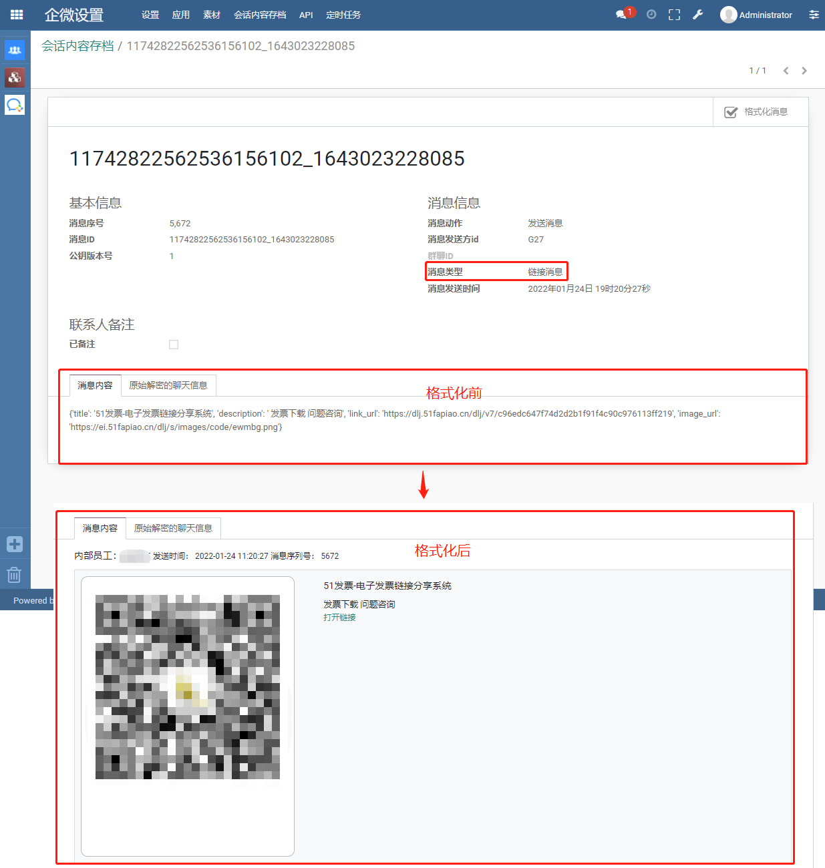Viewport: 825px width, 868px height.
Task: Click the 公钥版本号 value 1
Action: [172, 256]
